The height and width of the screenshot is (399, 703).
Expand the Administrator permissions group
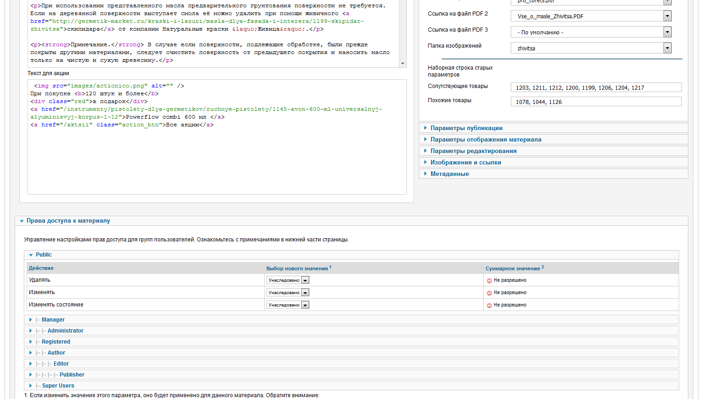65,331
